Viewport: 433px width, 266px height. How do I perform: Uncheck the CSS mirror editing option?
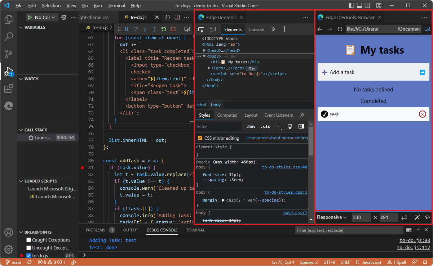click(x=201, y=137)
